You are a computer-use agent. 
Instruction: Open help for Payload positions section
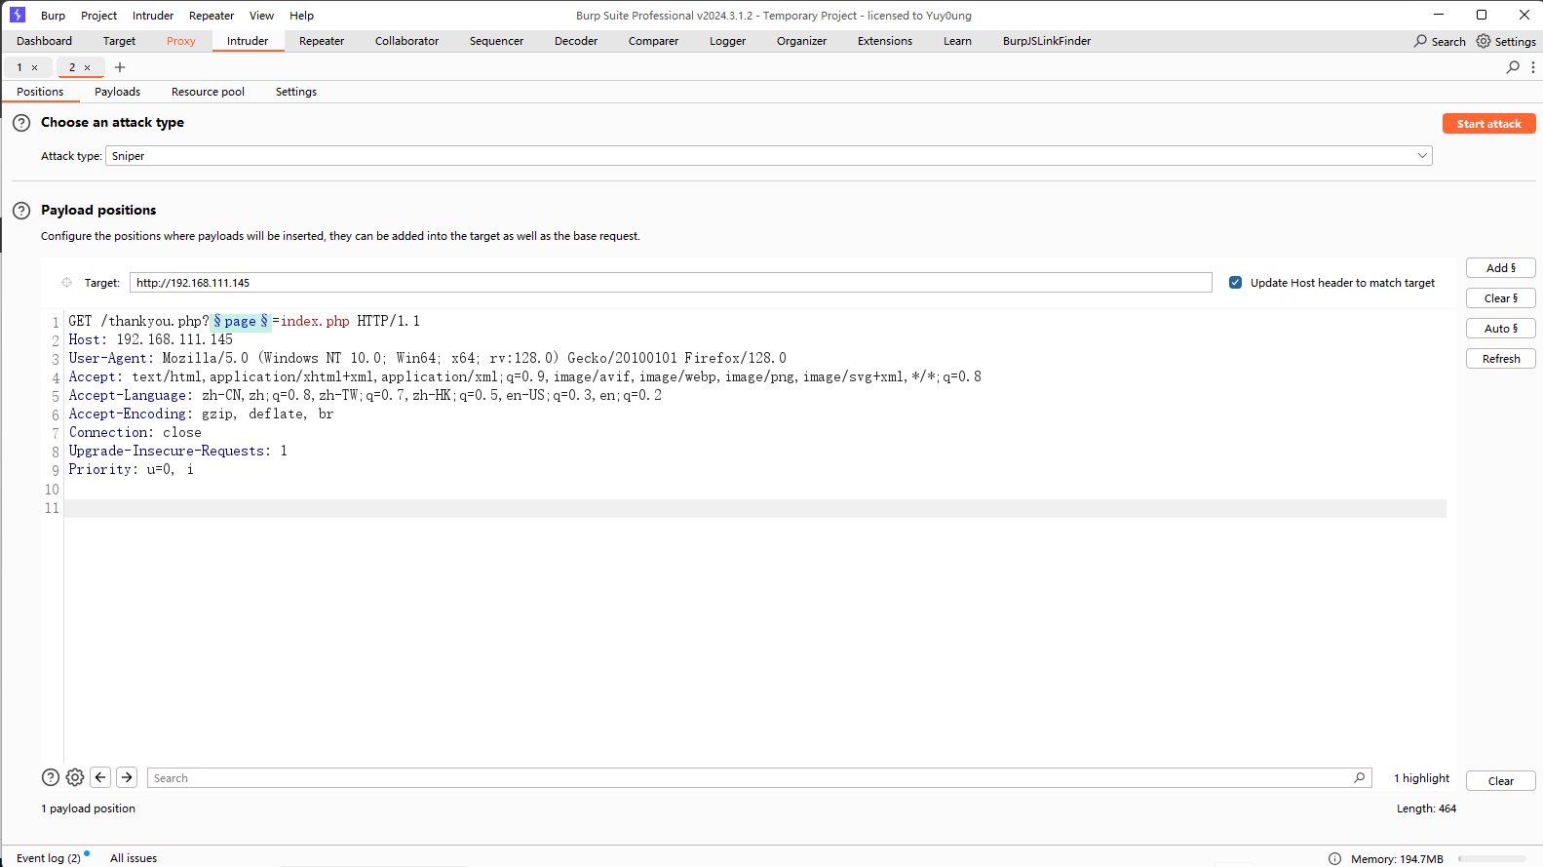(21, 211)
